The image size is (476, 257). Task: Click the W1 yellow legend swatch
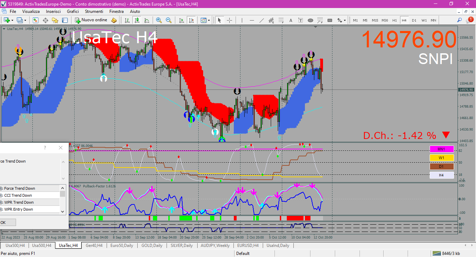tap(442, 158)
